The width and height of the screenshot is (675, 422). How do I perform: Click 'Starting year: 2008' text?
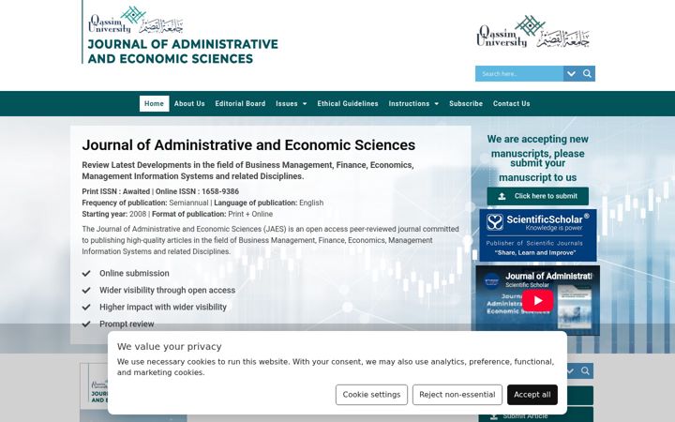point(114,214)
